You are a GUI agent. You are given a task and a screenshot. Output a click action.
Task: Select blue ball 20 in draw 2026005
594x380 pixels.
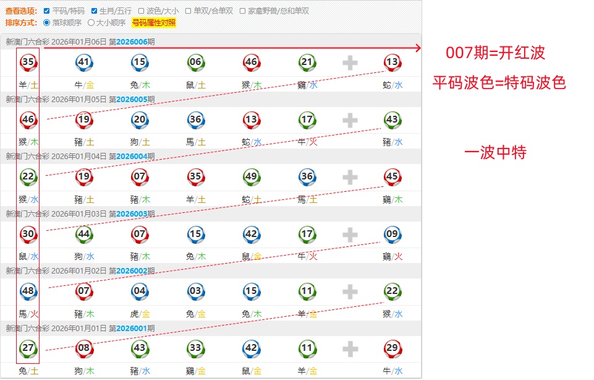(140, 119)
